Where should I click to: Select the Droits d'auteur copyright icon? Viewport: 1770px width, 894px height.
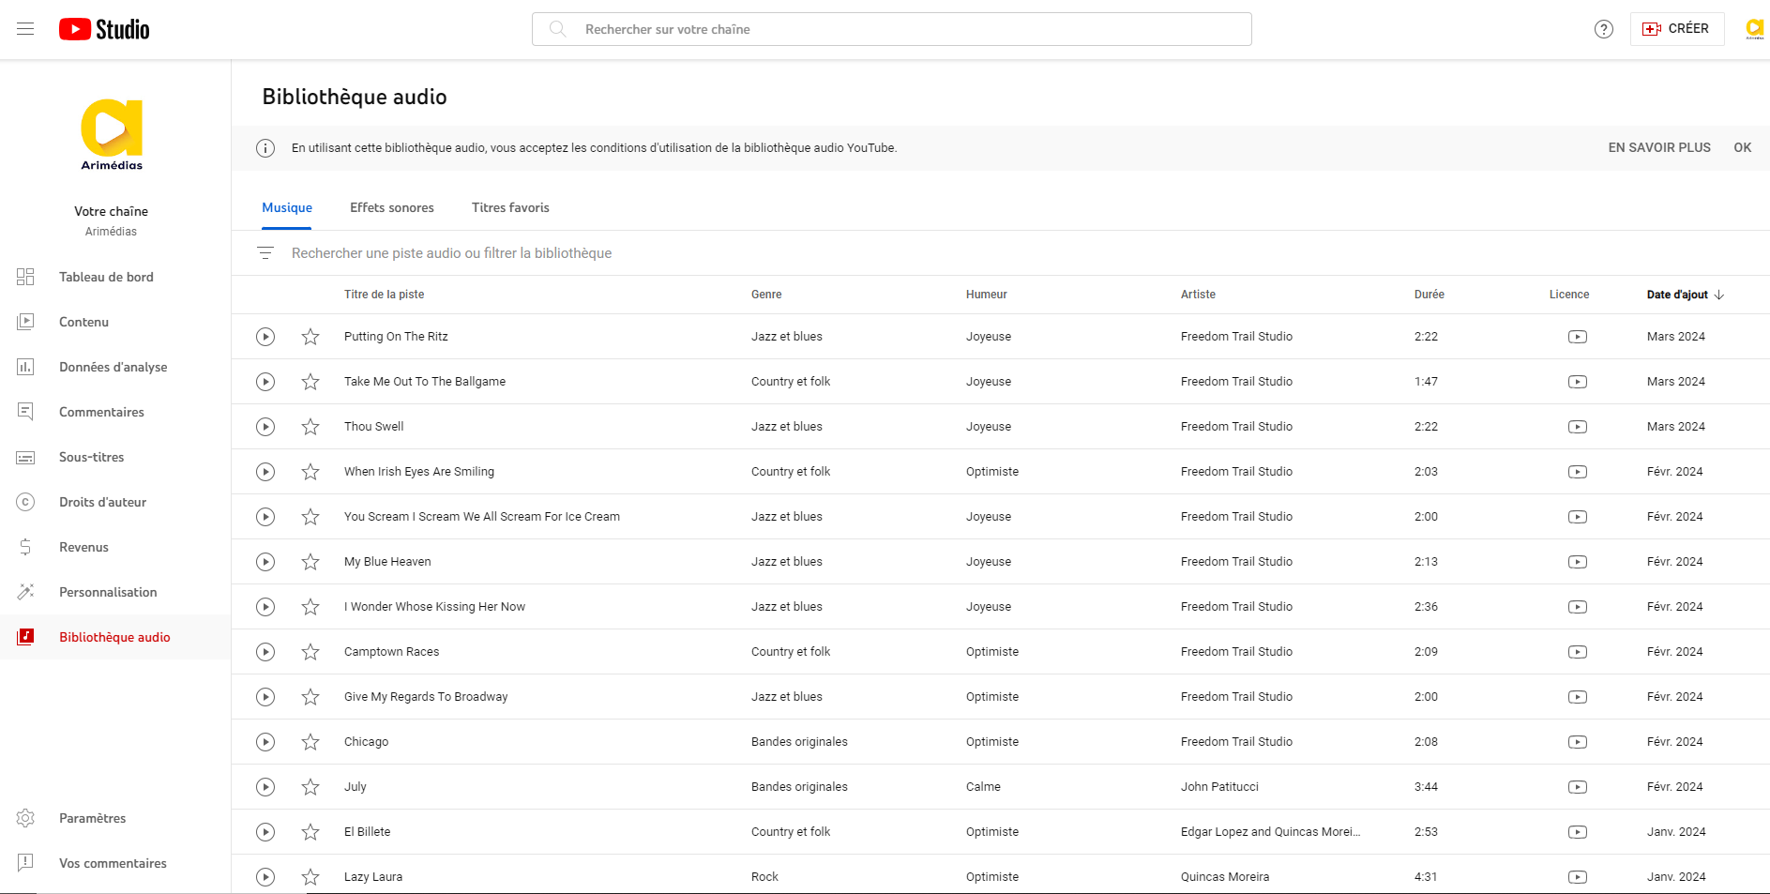(x=25, y=502)
